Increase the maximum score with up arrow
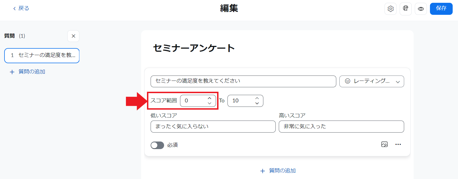458x179 pixels. click(257, 98)
